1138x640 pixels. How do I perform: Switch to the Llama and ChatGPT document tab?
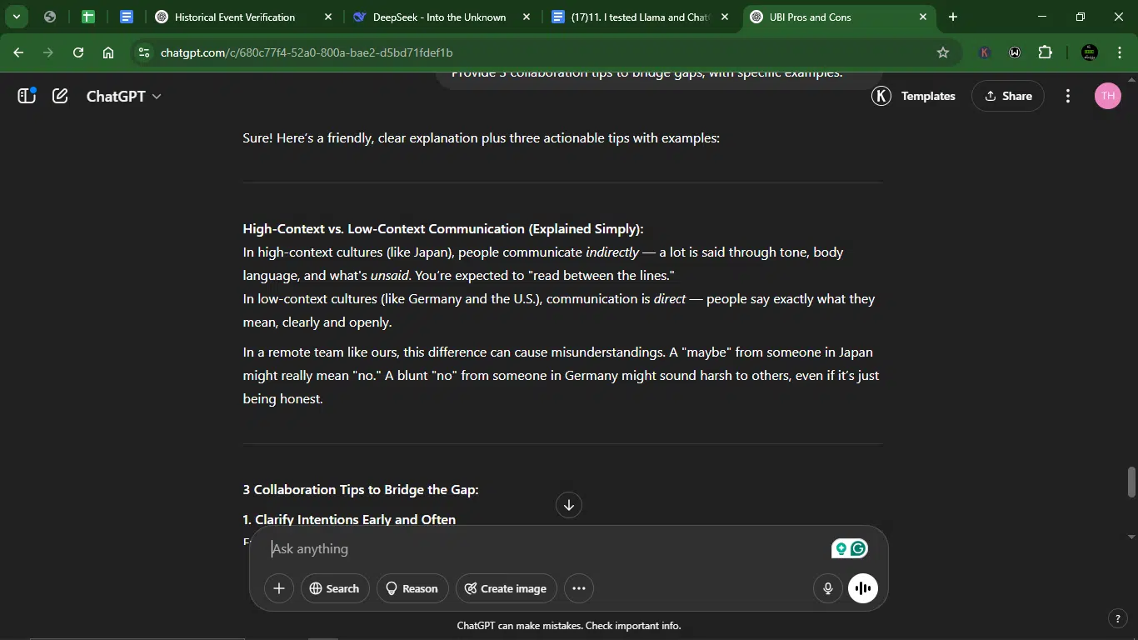tap(639, 17)
